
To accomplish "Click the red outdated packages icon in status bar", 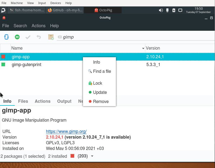I will click(x=72, y=156).
